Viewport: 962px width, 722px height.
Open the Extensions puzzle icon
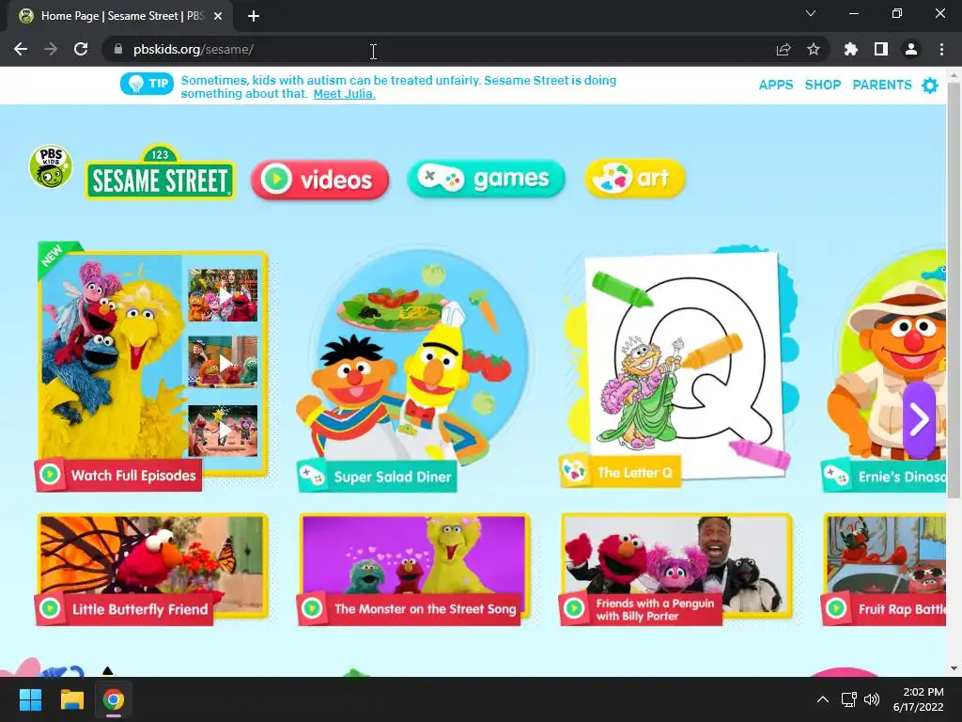pyautogui.click(x=851, y=49)
